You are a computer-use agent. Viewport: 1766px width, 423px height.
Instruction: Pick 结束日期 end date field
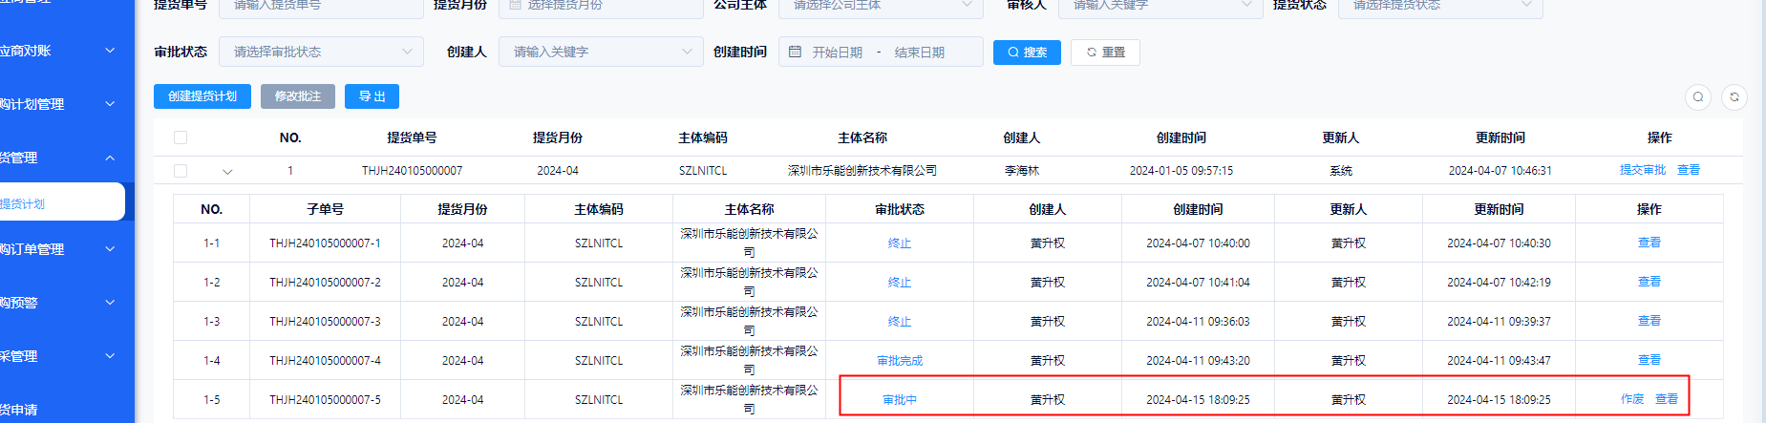[x=919, y=53]
